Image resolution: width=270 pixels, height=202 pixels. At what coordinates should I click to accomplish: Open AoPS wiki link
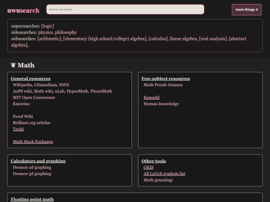22,91
